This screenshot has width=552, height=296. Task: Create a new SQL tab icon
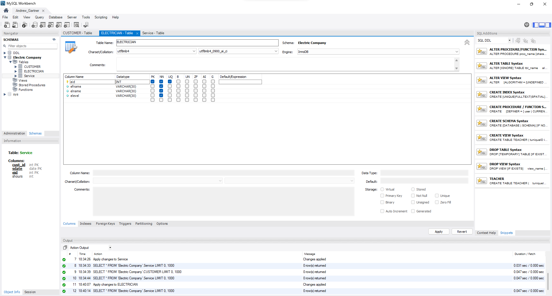pos(7,25)
